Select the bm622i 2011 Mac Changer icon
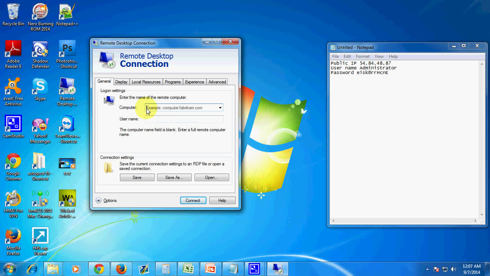The width and height of the screenshot is (490, 276). pyautogui.click(x=40, y=204)
